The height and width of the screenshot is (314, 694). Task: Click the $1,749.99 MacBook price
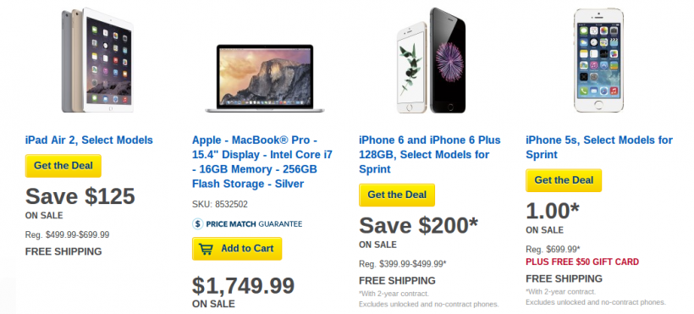click(243, 286)
